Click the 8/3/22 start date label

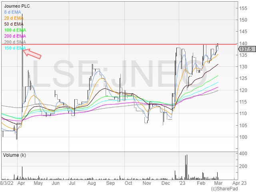coord(7,183)
